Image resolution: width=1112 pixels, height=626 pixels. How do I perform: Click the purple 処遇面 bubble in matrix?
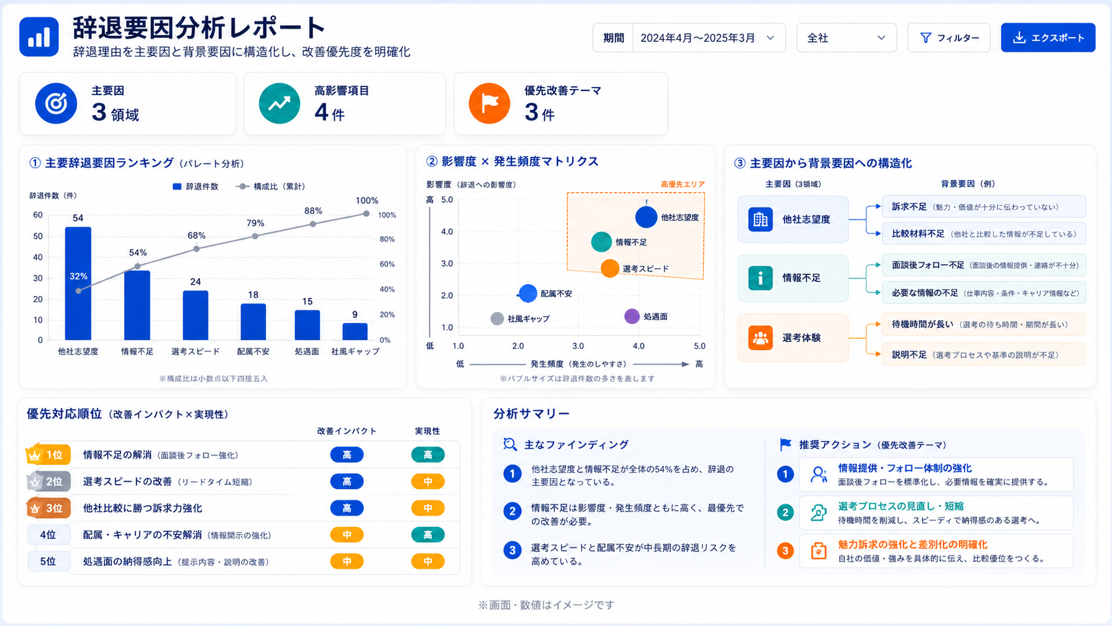(632, 317)
